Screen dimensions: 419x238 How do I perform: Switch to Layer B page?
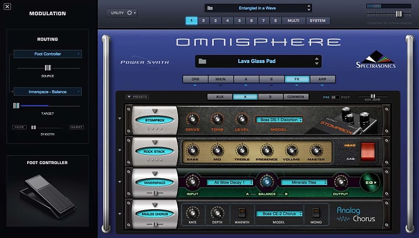[271, 79]
